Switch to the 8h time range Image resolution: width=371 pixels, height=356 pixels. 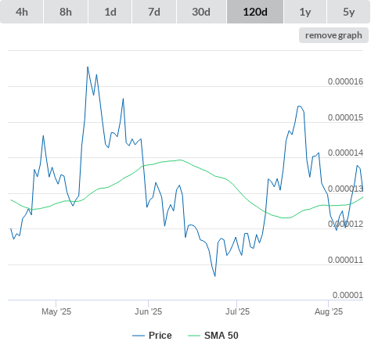pos(66,12)
